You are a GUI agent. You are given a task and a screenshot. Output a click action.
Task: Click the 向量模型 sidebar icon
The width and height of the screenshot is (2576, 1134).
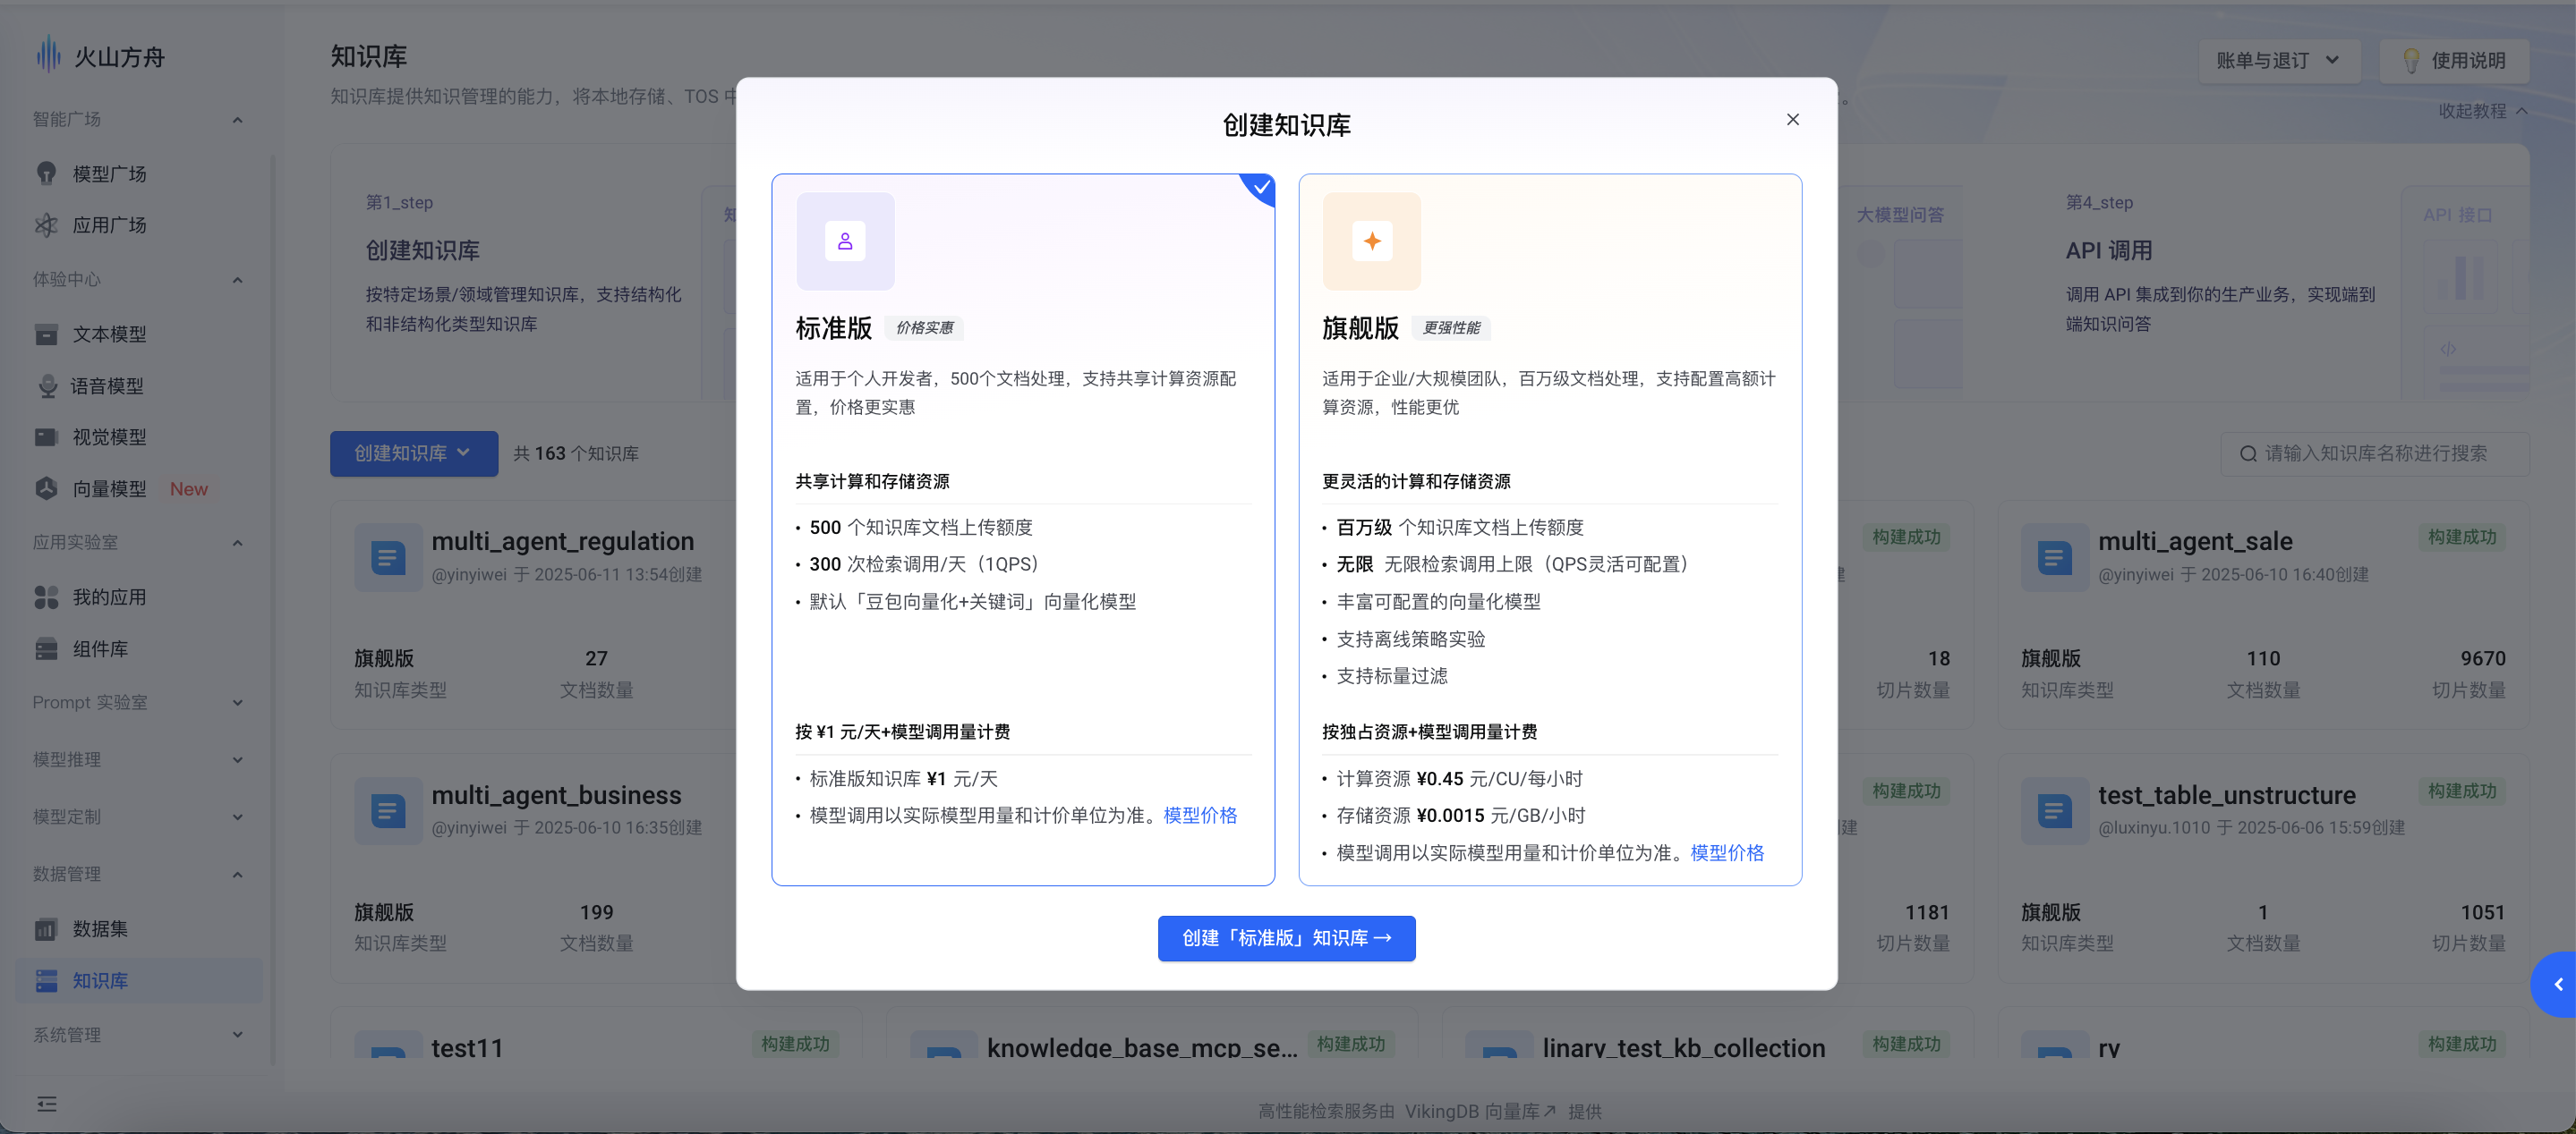pyautogui.click(x=46, y=488)
